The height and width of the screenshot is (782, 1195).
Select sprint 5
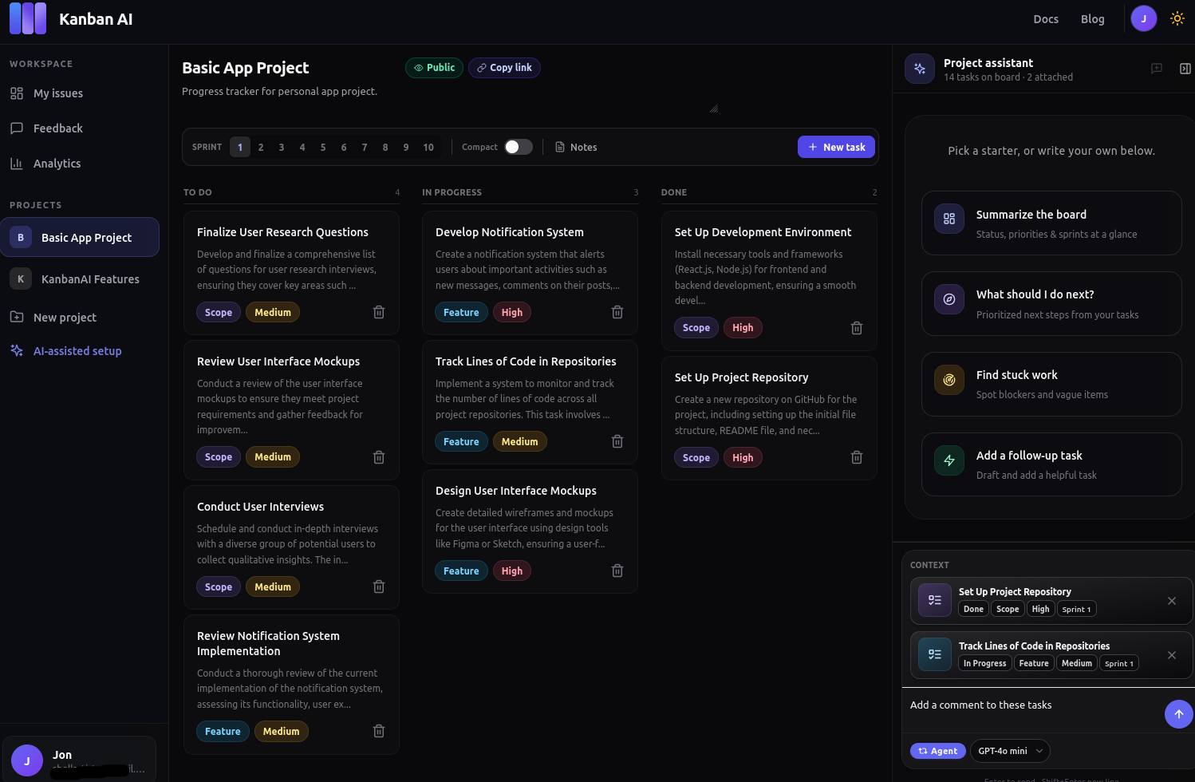point(323,147)
